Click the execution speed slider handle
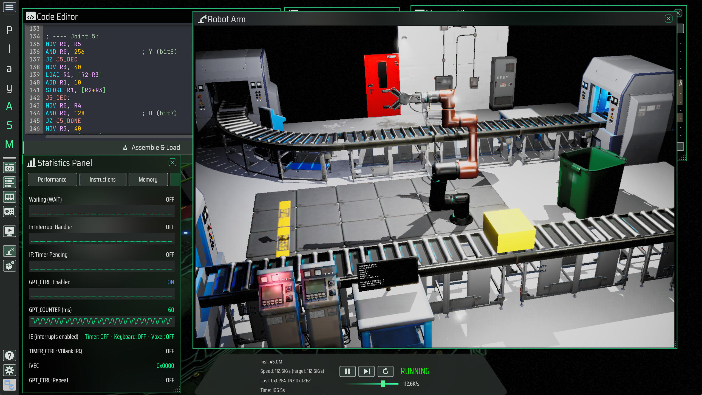702x395 pixels. pos(383,384)
